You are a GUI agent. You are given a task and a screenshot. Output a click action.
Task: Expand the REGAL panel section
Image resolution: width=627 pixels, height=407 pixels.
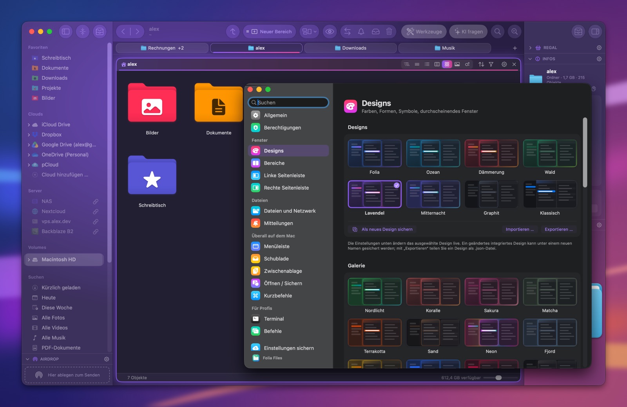coord(531,48)
